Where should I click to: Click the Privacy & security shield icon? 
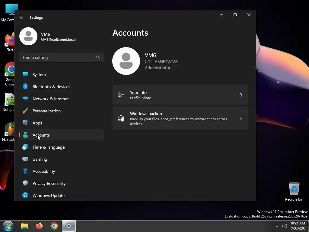tap(25, 183)
